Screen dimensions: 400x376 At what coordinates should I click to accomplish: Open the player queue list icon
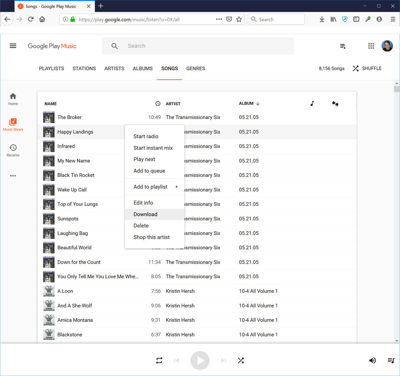click(391, 361)
